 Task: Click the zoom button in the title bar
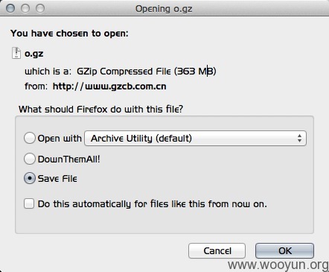tap(40, 8)
